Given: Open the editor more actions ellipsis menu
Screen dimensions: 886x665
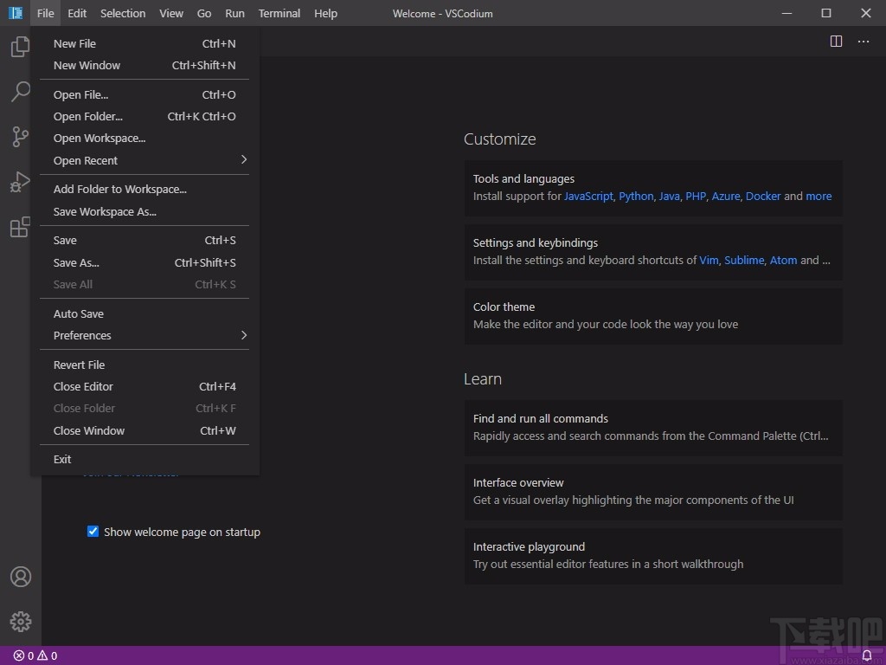Looking at the screenshot, I should [863, 41].
